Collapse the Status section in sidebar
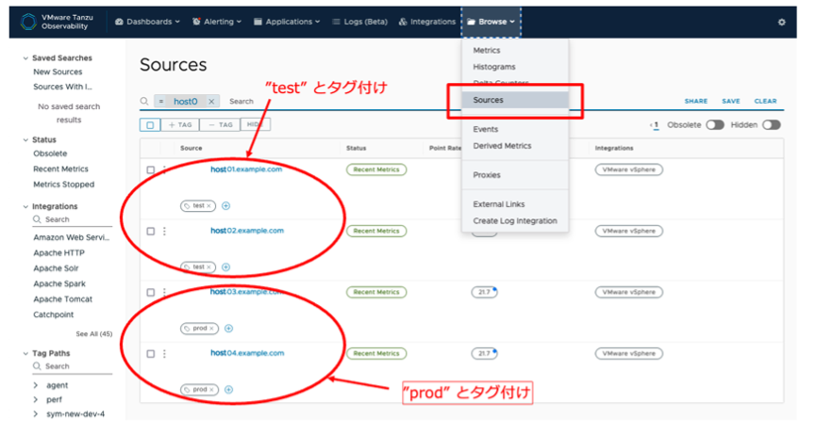The image size is (815, 434). coord(25,140)
